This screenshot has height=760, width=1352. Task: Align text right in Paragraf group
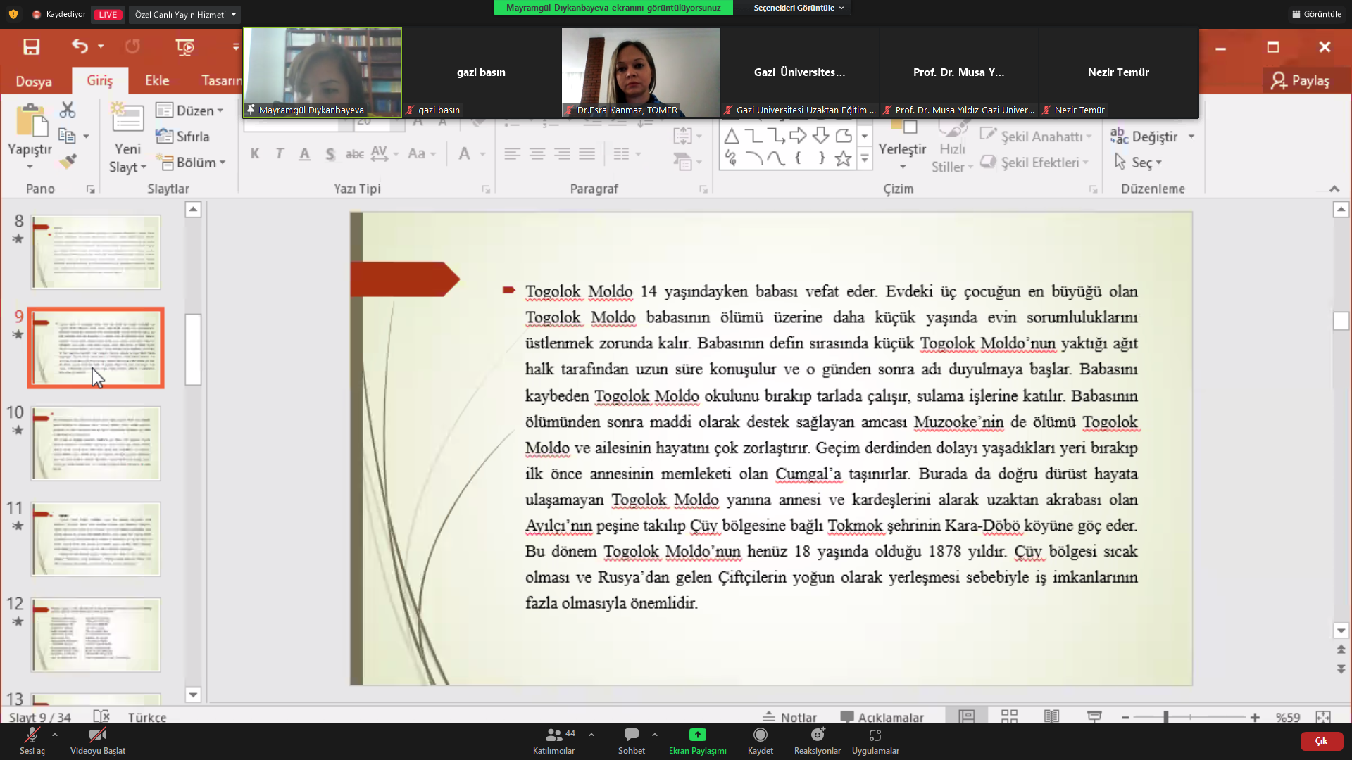click(562, 153)
